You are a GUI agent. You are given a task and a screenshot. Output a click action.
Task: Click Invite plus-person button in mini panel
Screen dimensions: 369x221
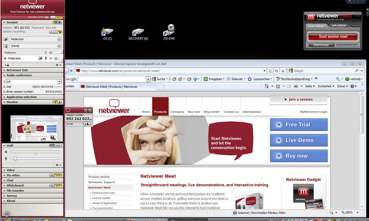tap(87, 124)
